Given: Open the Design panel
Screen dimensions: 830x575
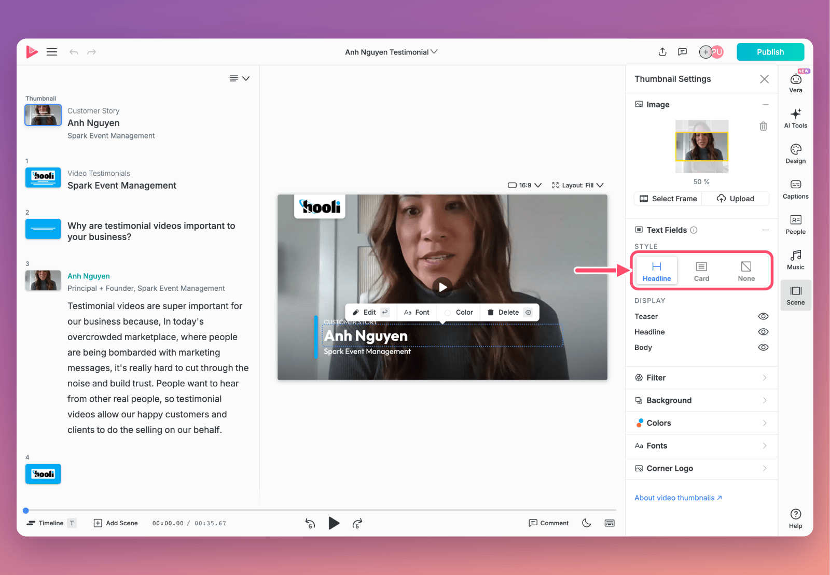Looking at the screenshot, I should pos(796,153).
